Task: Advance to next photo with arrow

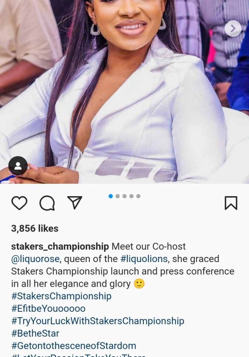Action: click(233, 28)
